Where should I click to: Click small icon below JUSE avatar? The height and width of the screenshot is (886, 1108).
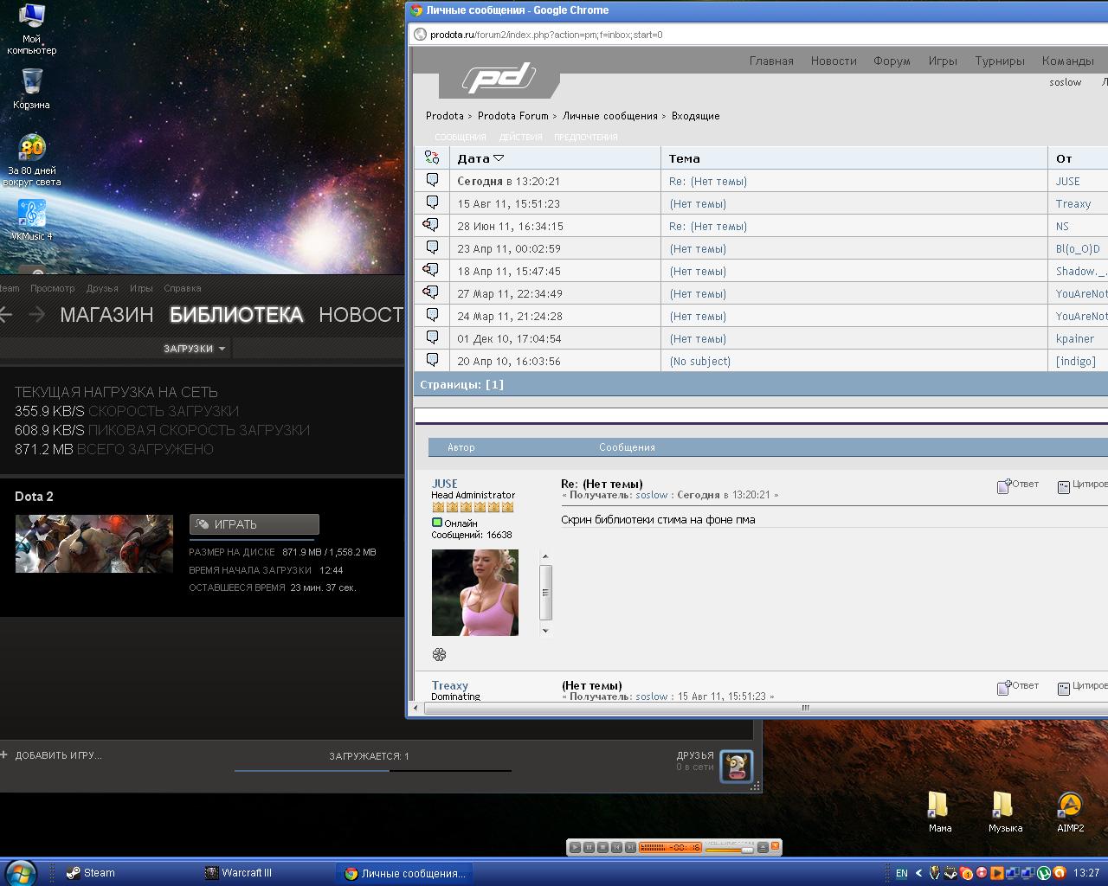(439, 654)
